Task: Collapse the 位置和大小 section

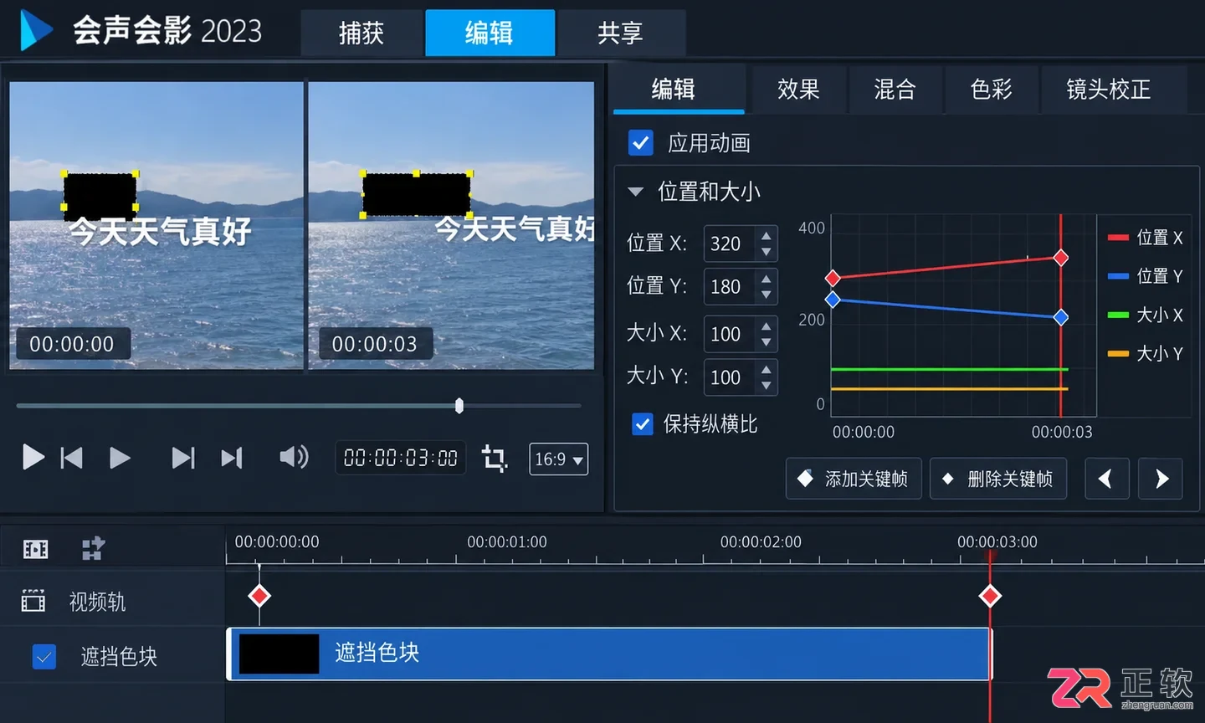Action: click(636, 192)
